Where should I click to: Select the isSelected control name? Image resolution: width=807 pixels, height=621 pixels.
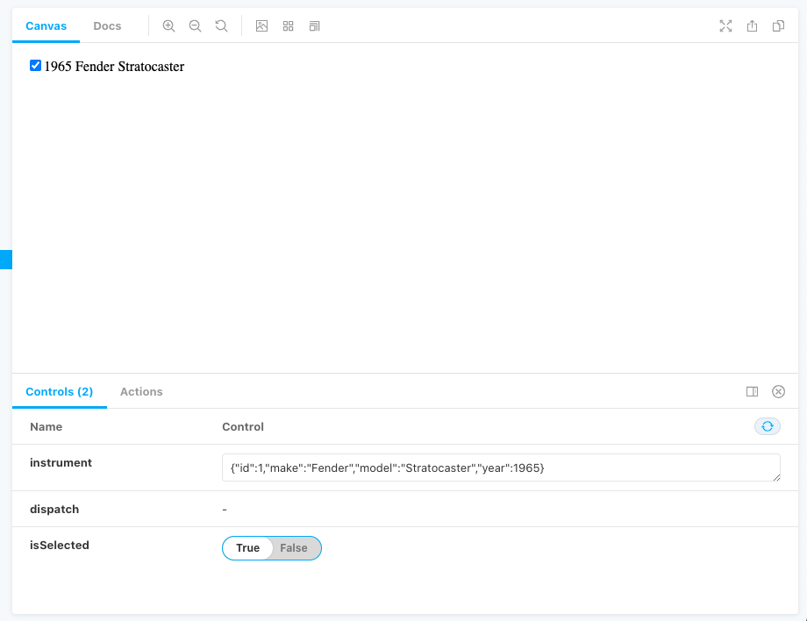(x=59, y=545)
